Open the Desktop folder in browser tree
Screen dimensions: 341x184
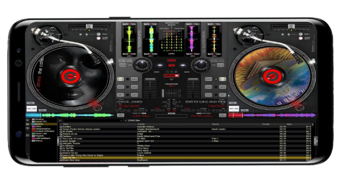coord(38,119)
